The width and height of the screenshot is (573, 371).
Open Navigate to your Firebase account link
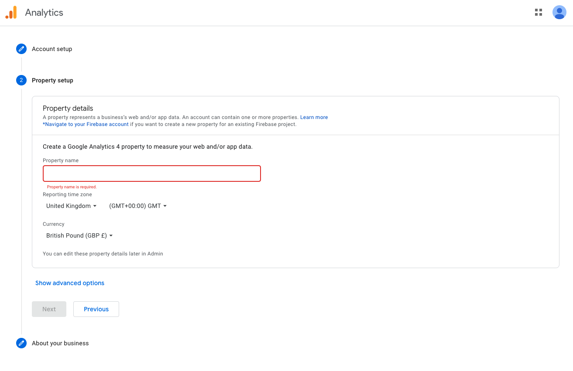(x=86, y=124)
